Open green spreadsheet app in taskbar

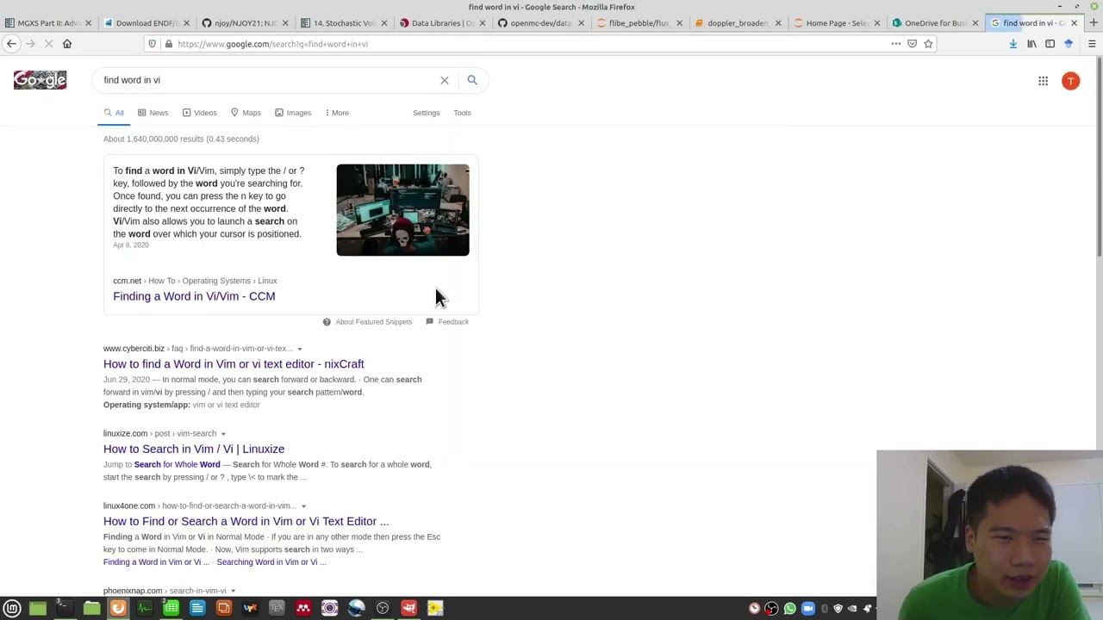click(x=171, y=609)
